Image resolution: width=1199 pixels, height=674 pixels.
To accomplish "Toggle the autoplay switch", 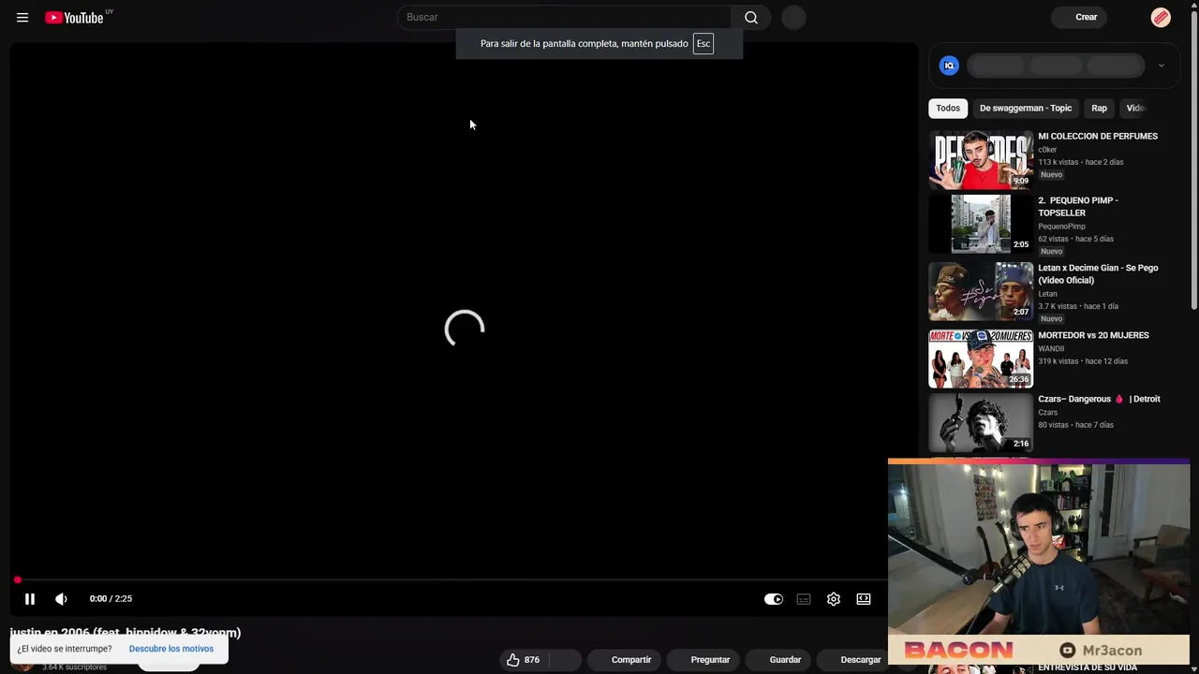I will click(x=773, y=599).
